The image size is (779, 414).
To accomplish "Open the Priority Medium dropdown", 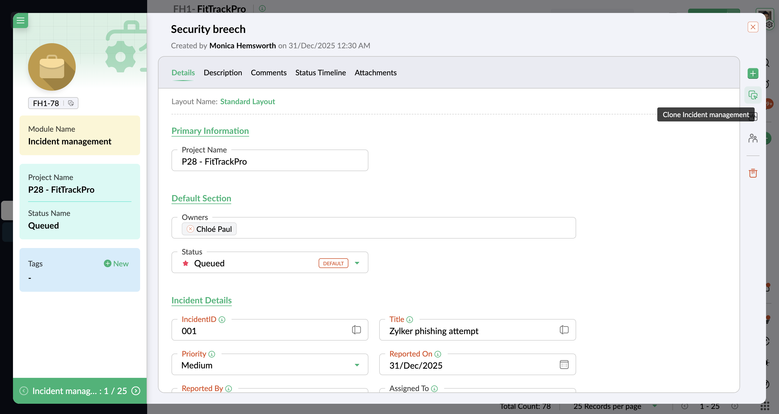I will click(x=357, y=365).
